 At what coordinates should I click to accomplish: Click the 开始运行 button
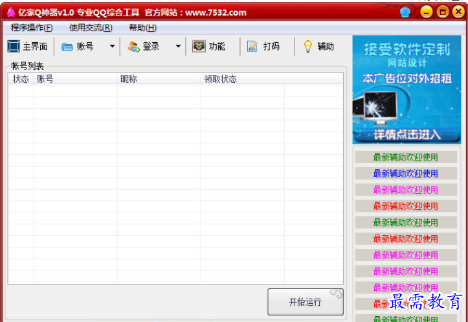point(306,302)
